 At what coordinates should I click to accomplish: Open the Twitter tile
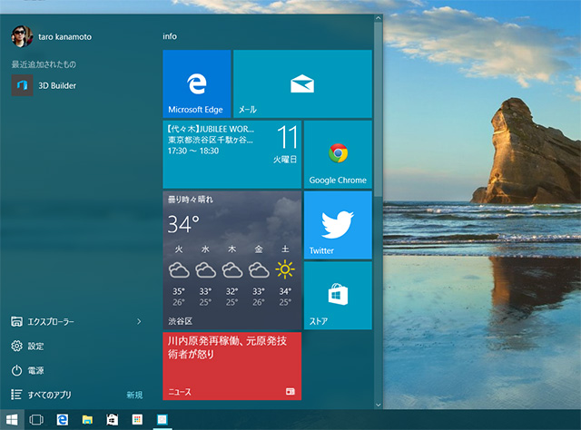(338, 225)
